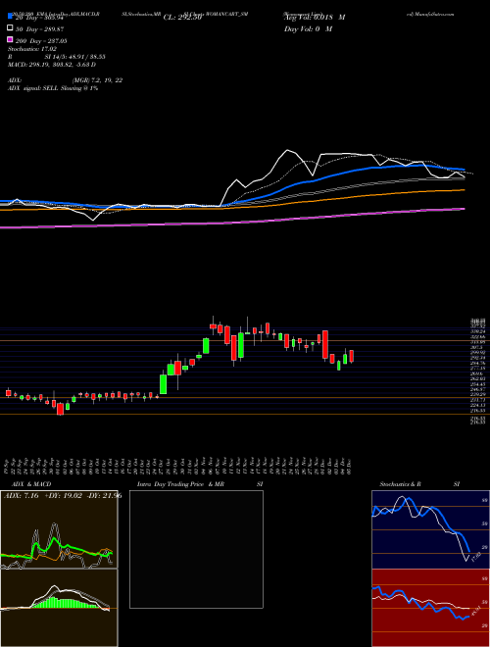
Task: Click the 'ADX & MACD' panel title
Action: pyautogui.click(x=31, y=484)
